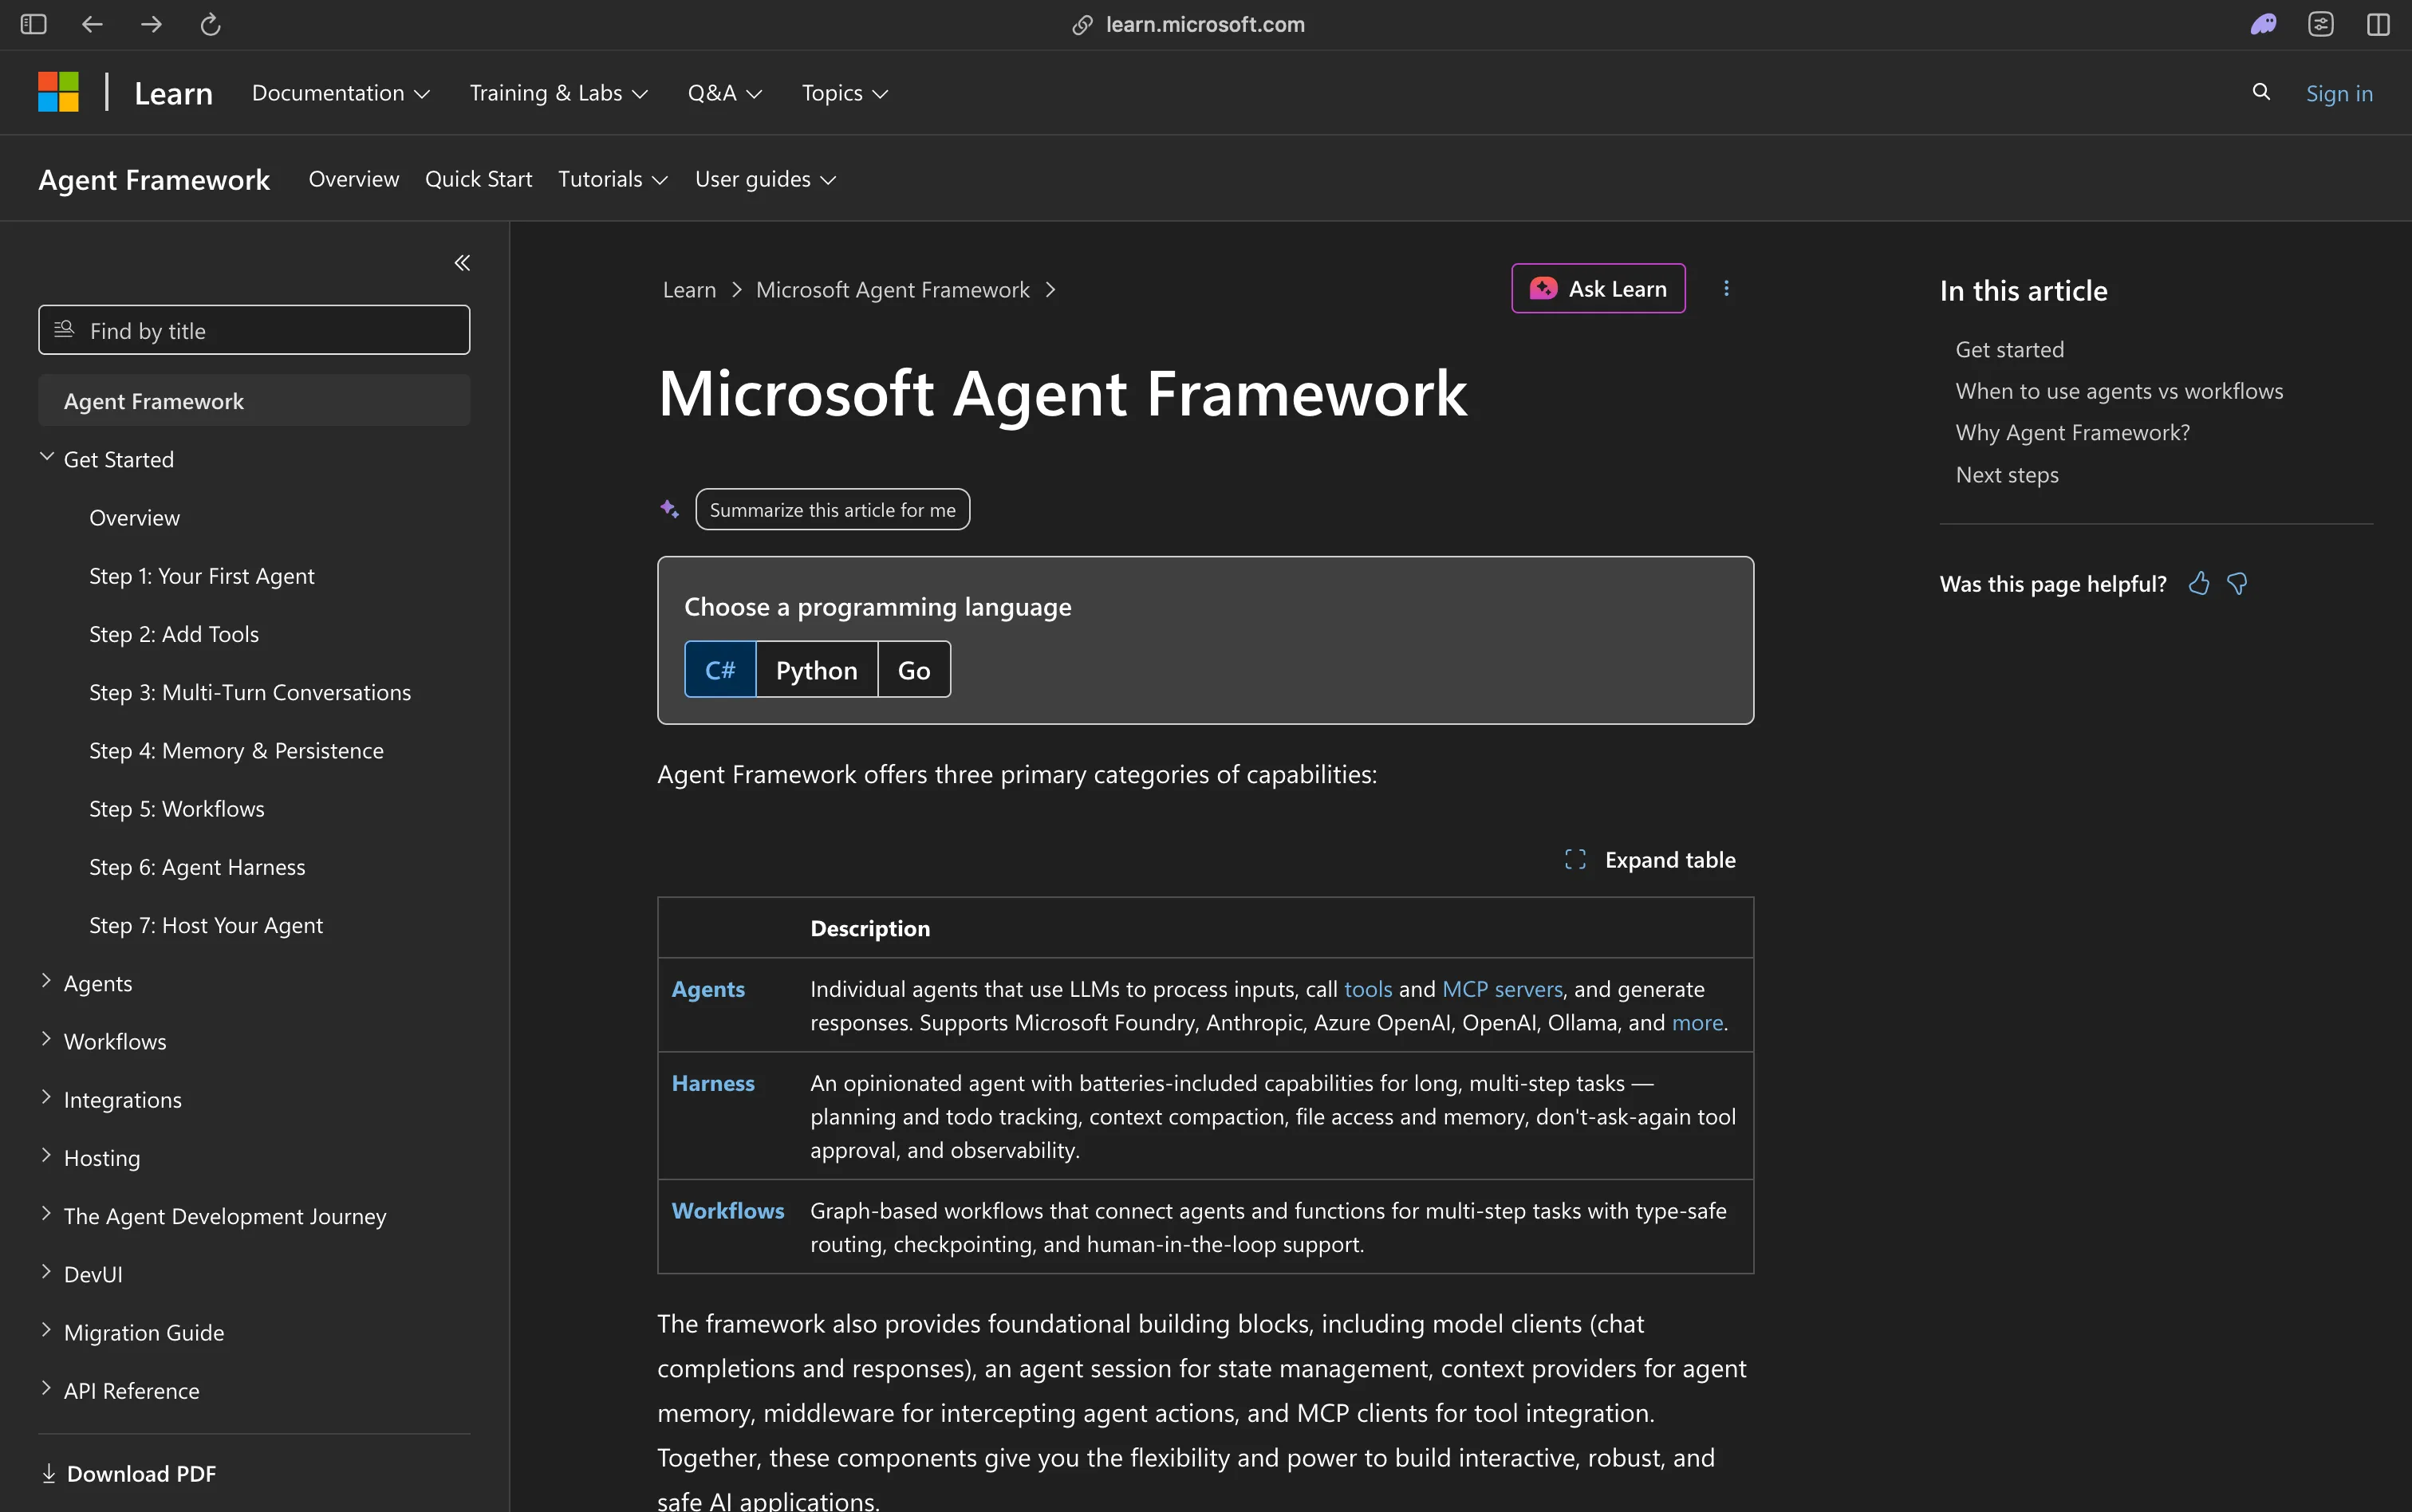
Task: Open the Training & Labs dropdown
Action: [x=559, y=93]
